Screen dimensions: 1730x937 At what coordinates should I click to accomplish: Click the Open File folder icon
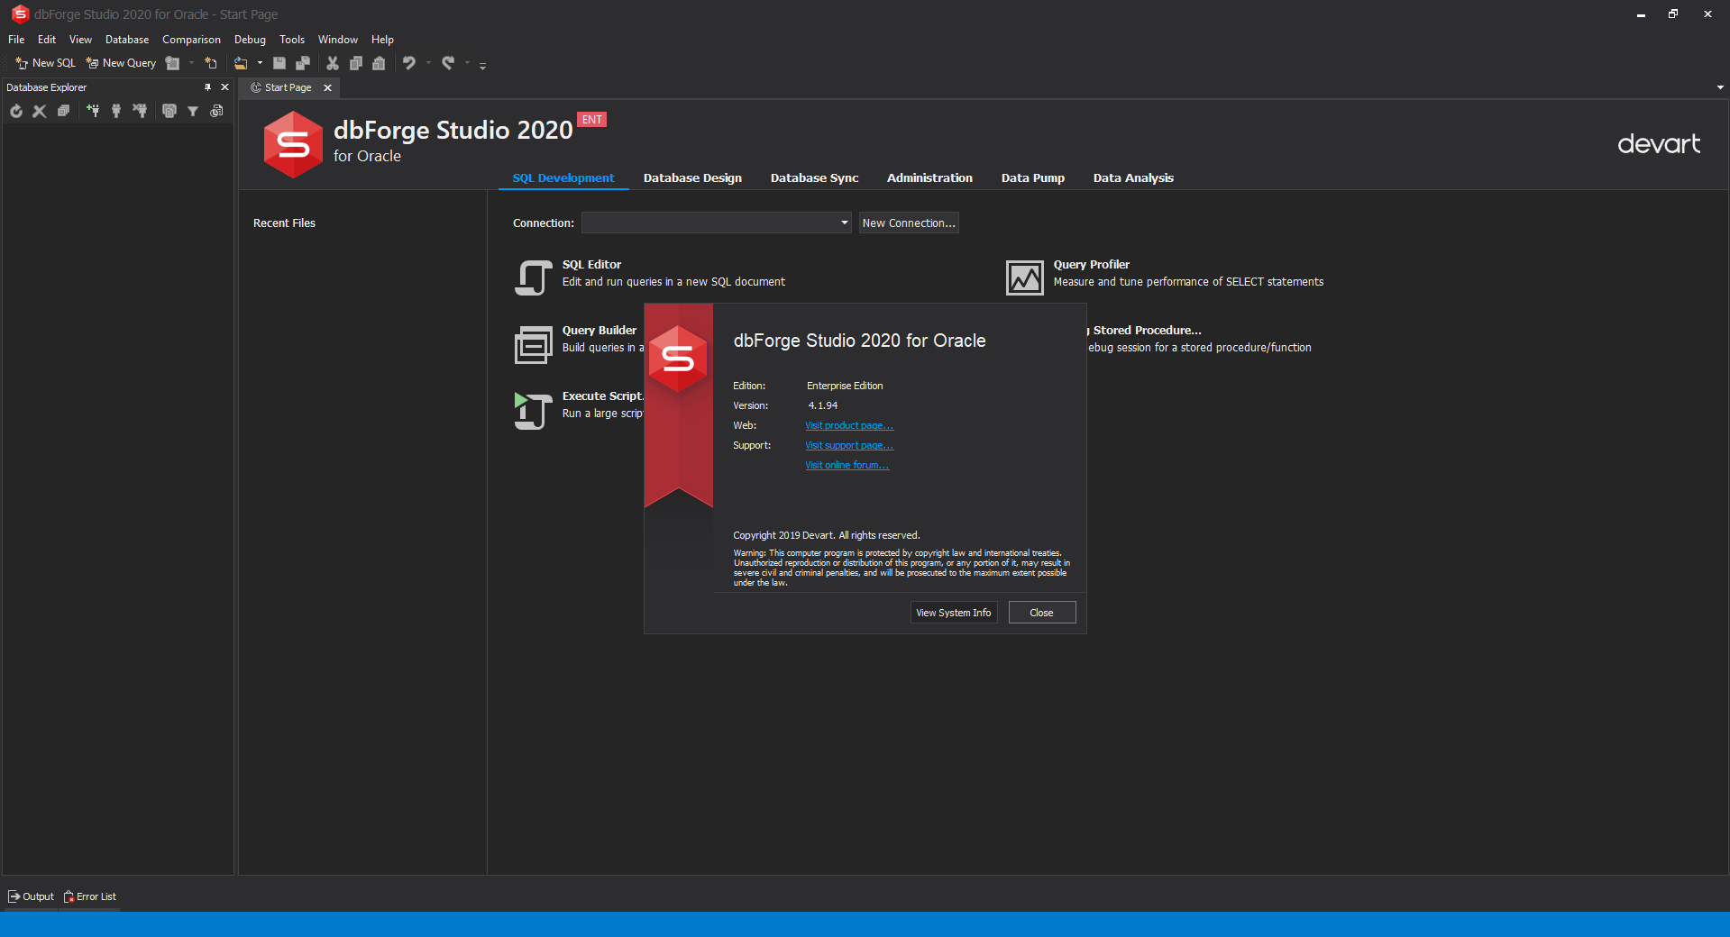pyautogui.click(x=241, y=63)
